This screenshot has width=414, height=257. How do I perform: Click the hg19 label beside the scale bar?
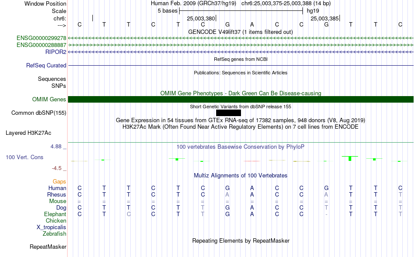pos(313,11)
